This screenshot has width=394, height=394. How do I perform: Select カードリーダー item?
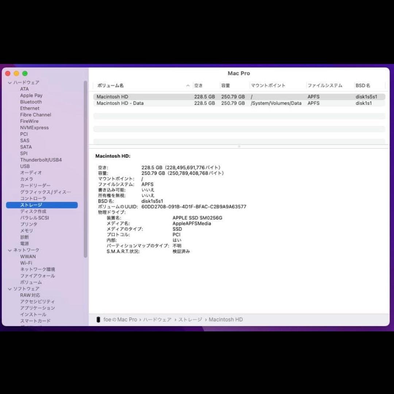[35, 186]
